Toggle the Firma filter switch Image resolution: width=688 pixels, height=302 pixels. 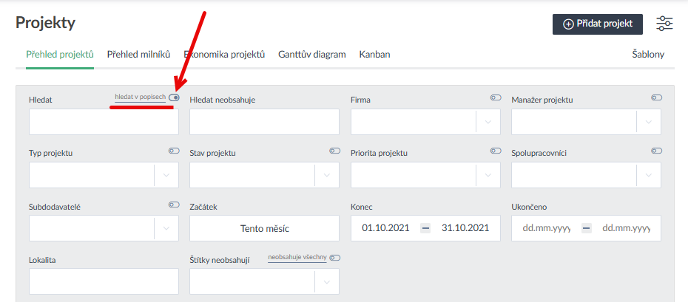(x=496, y=97)
